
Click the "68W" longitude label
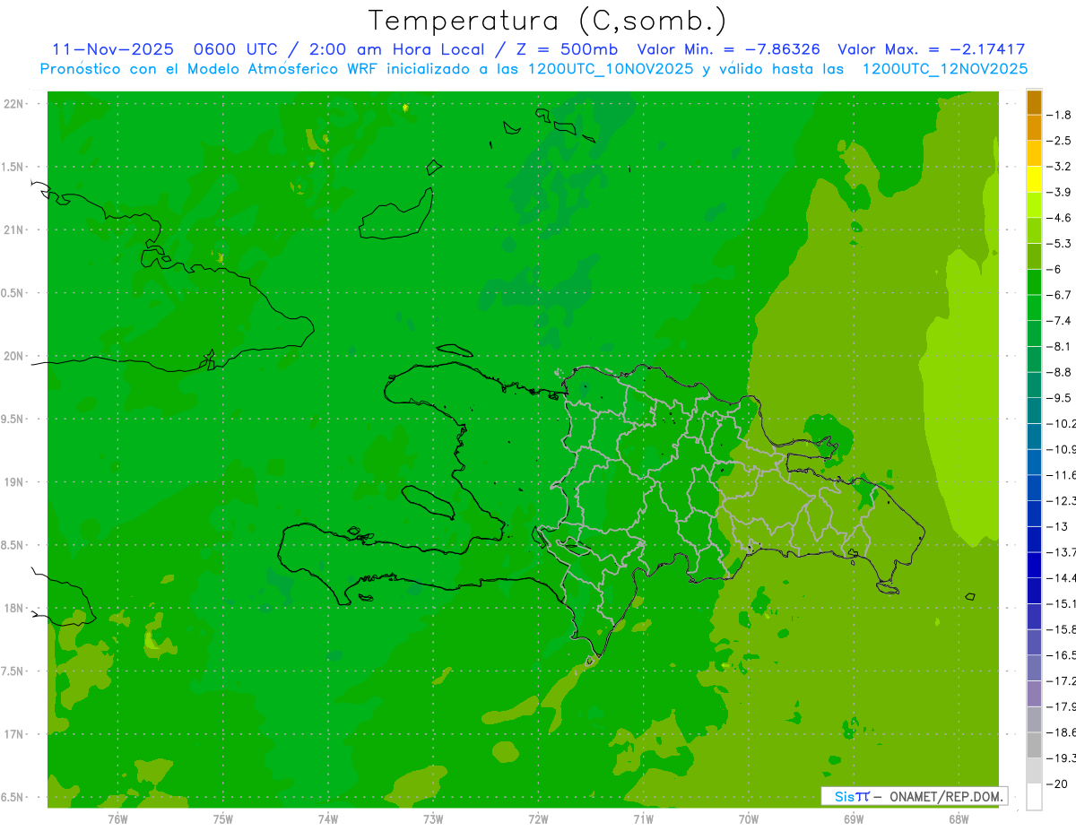tap(959, 818)
